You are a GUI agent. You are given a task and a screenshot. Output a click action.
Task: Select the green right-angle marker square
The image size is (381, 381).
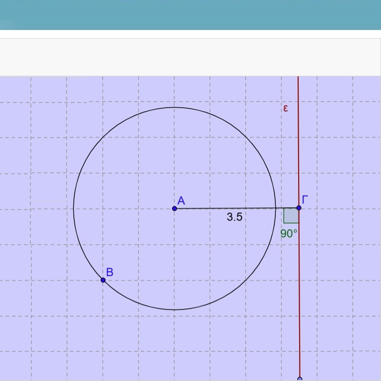click(x=291, y=216)
